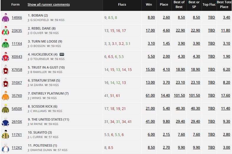Open Show all runner comments link
Screen dimensions: 232x154
click(49, 4)
